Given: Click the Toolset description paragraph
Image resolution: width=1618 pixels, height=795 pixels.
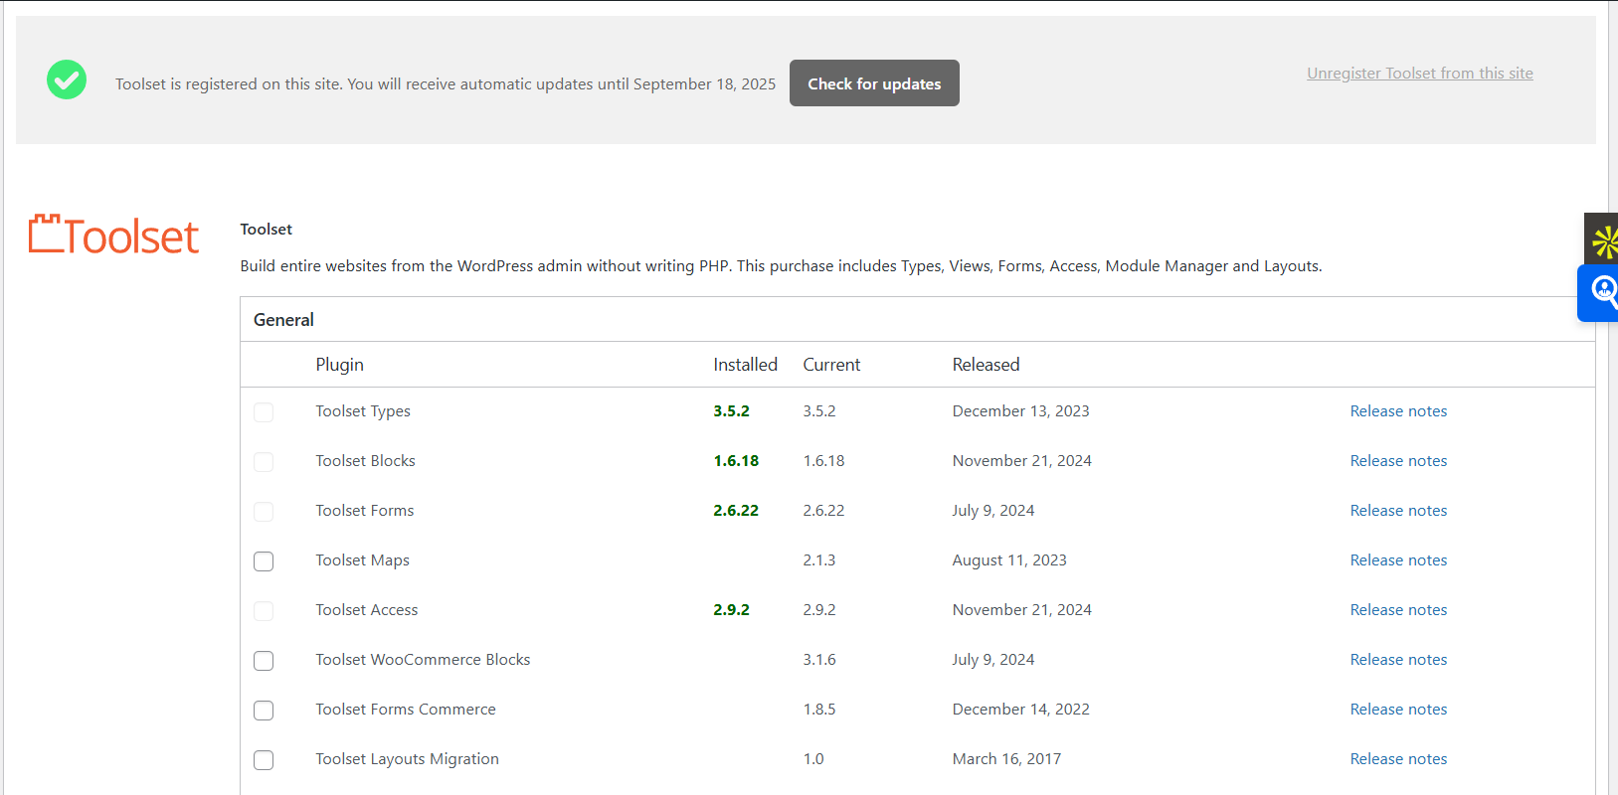Looking at the screenshot, I should pos(781,266).
